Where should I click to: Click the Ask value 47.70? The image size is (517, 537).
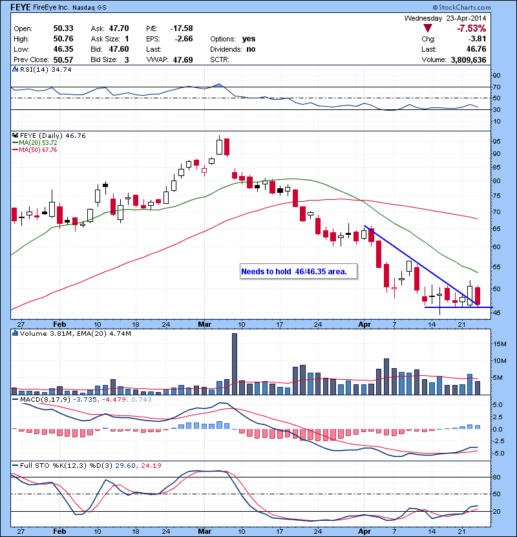point(119,28)
